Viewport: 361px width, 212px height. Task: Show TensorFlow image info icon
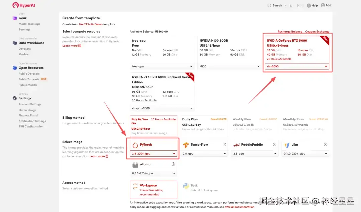[224, 145]
